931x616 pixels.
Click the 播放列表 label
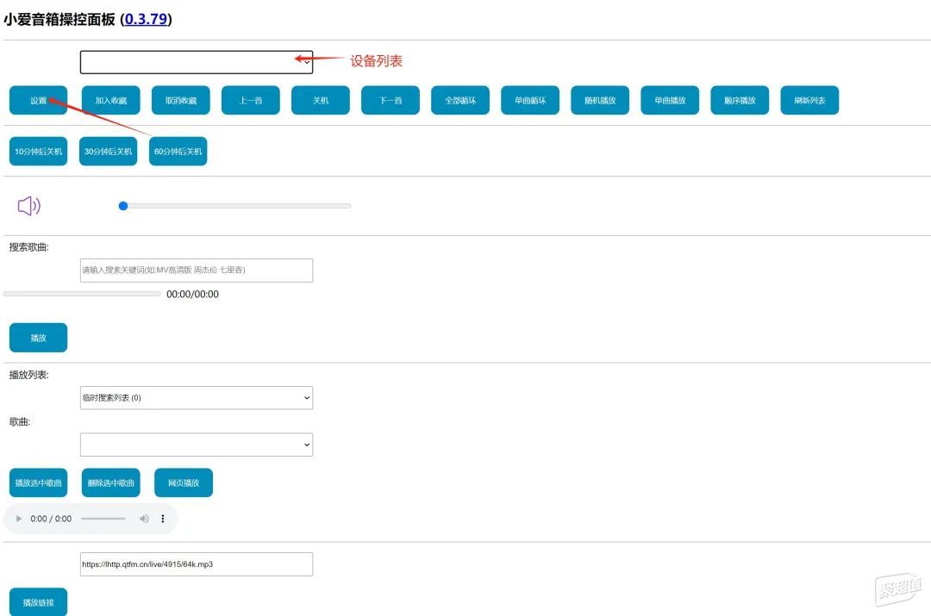pos(29,375)
